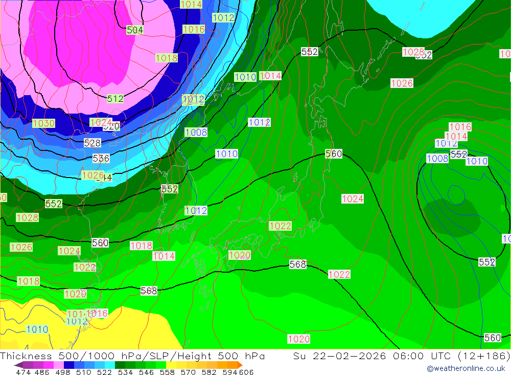Click legend value 498
The height and width of the screenshot is (375, 511).
(x=62, y=372)
